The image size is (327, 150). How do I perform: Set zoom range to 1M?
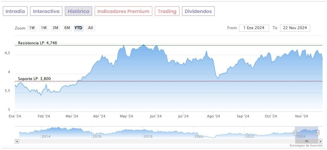tap(44, 28)
